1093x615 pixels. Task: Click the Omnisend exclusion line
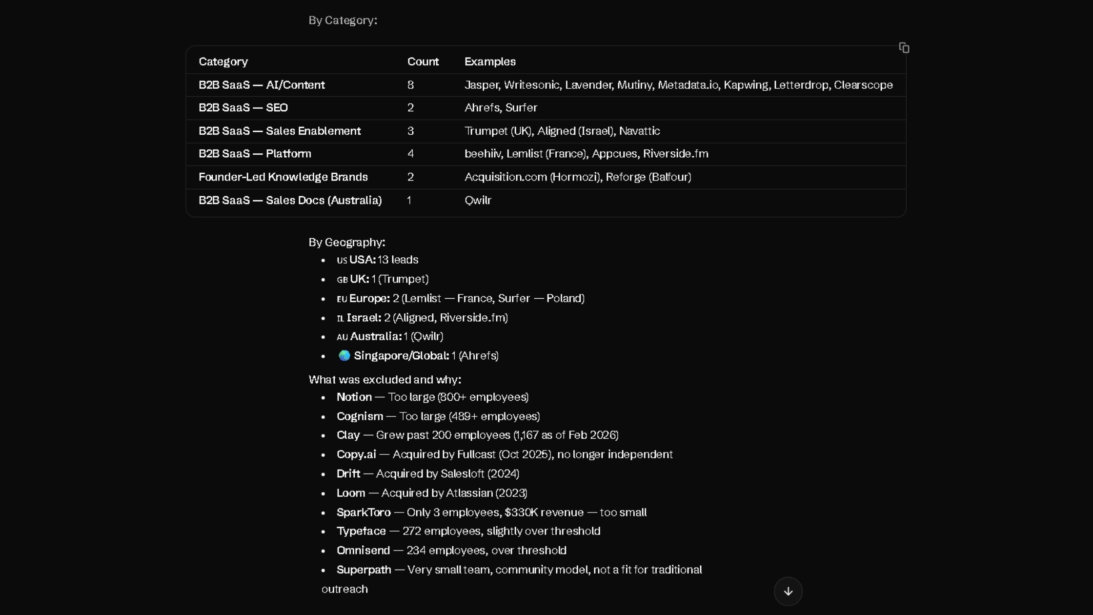click(451, 551)
